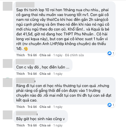Click blurred avatar of 'Con c vậy đó' commenter
Image resolution: width=126 pixels, height=128 pixels.
(x=8, y=63)
